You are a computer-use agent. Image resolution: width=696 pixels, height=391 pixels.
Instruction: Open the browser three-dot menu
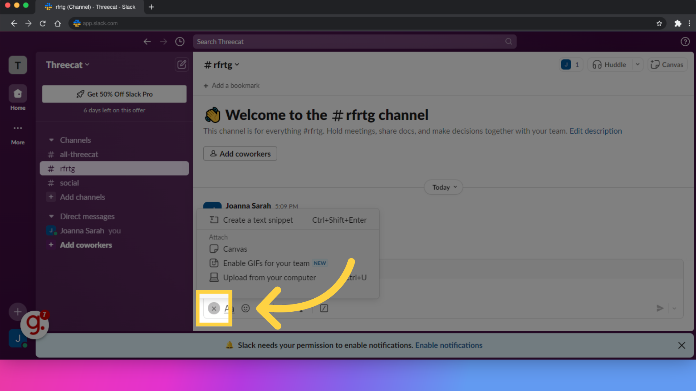pos(689,23)
